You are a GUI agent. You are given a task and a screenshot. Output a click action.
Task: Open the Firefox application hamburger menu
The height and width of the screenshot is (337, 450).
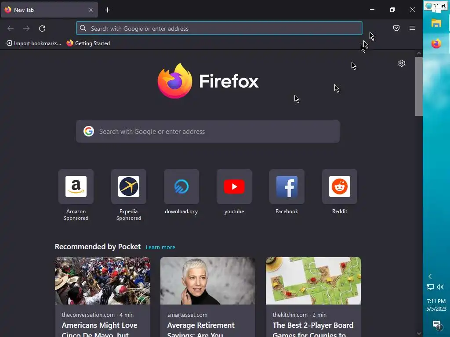pyautogui.click(x=412, y=28)
